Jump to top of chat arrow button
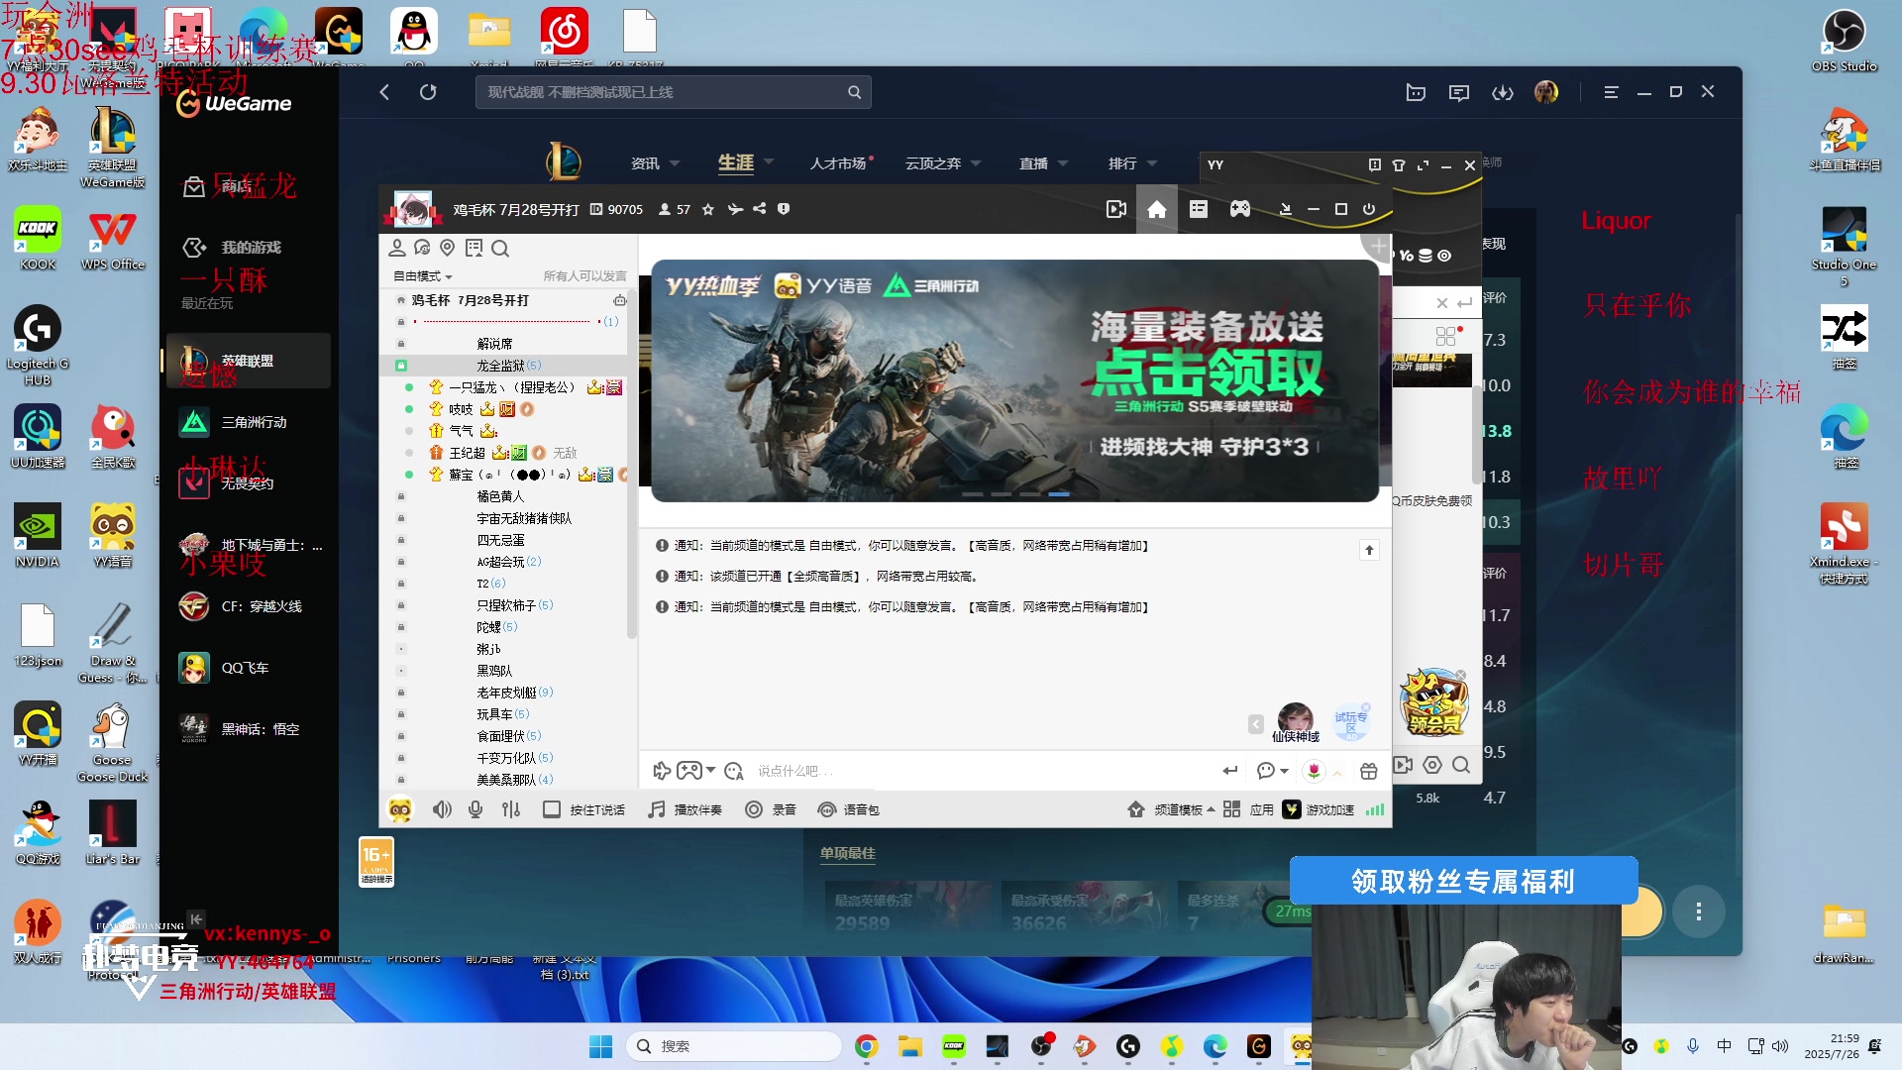 click(x=1369, y=550)
